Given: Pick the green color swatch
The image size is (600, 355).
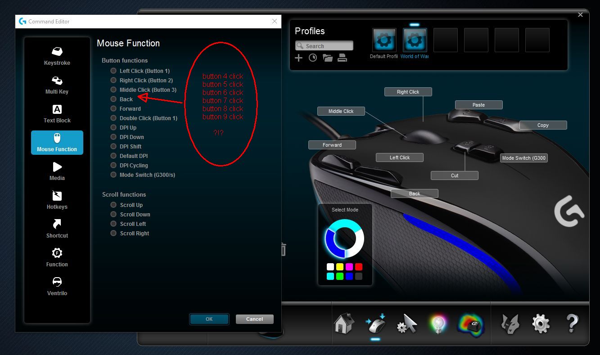Looking at the screenshot, I should click(340, 276).
